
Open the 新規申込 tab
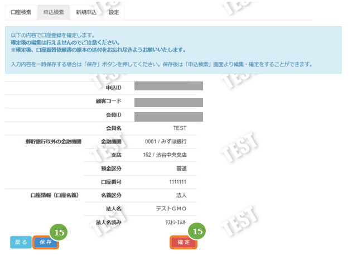pyautogui.click(x=86, y=12)
